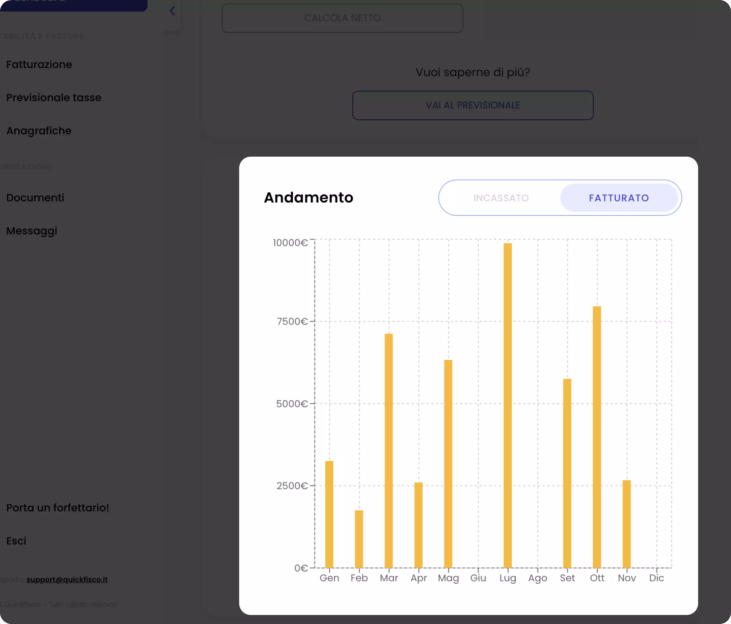731x624 pixels.
Task: Click the Mag bar in the chart
Action: 448,464
